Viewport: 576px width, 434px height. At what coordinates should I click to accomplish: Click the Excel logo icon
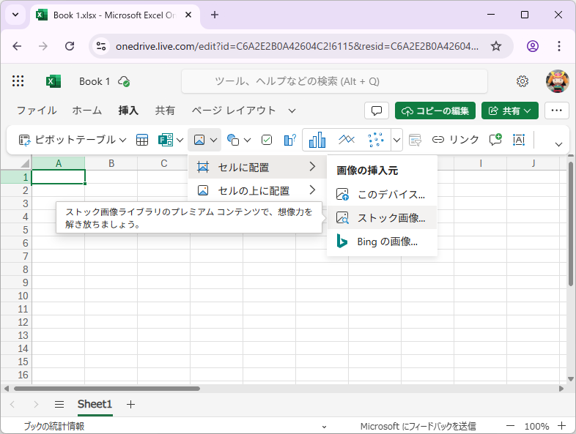53,81
